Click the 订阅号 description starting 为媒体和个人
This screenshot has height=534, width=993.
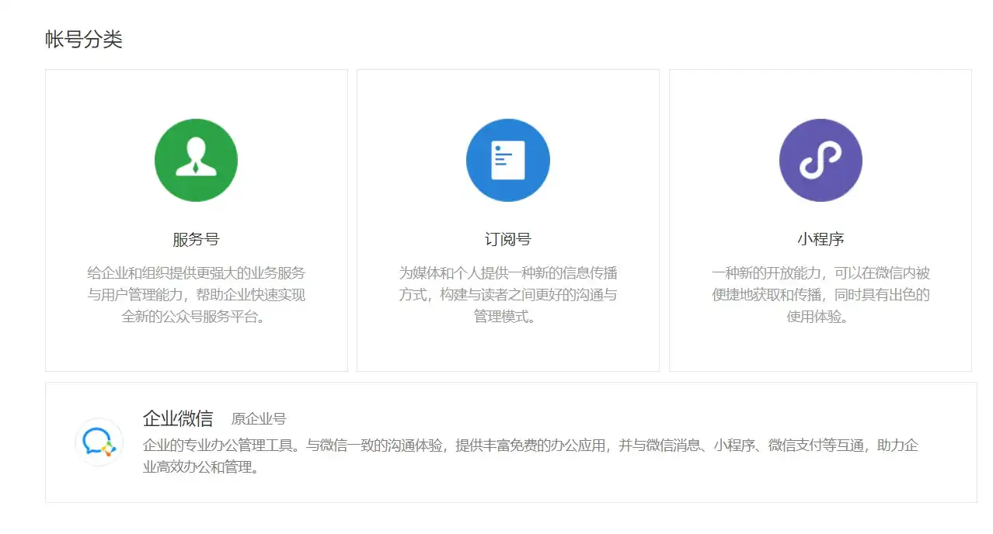(508, 295)
